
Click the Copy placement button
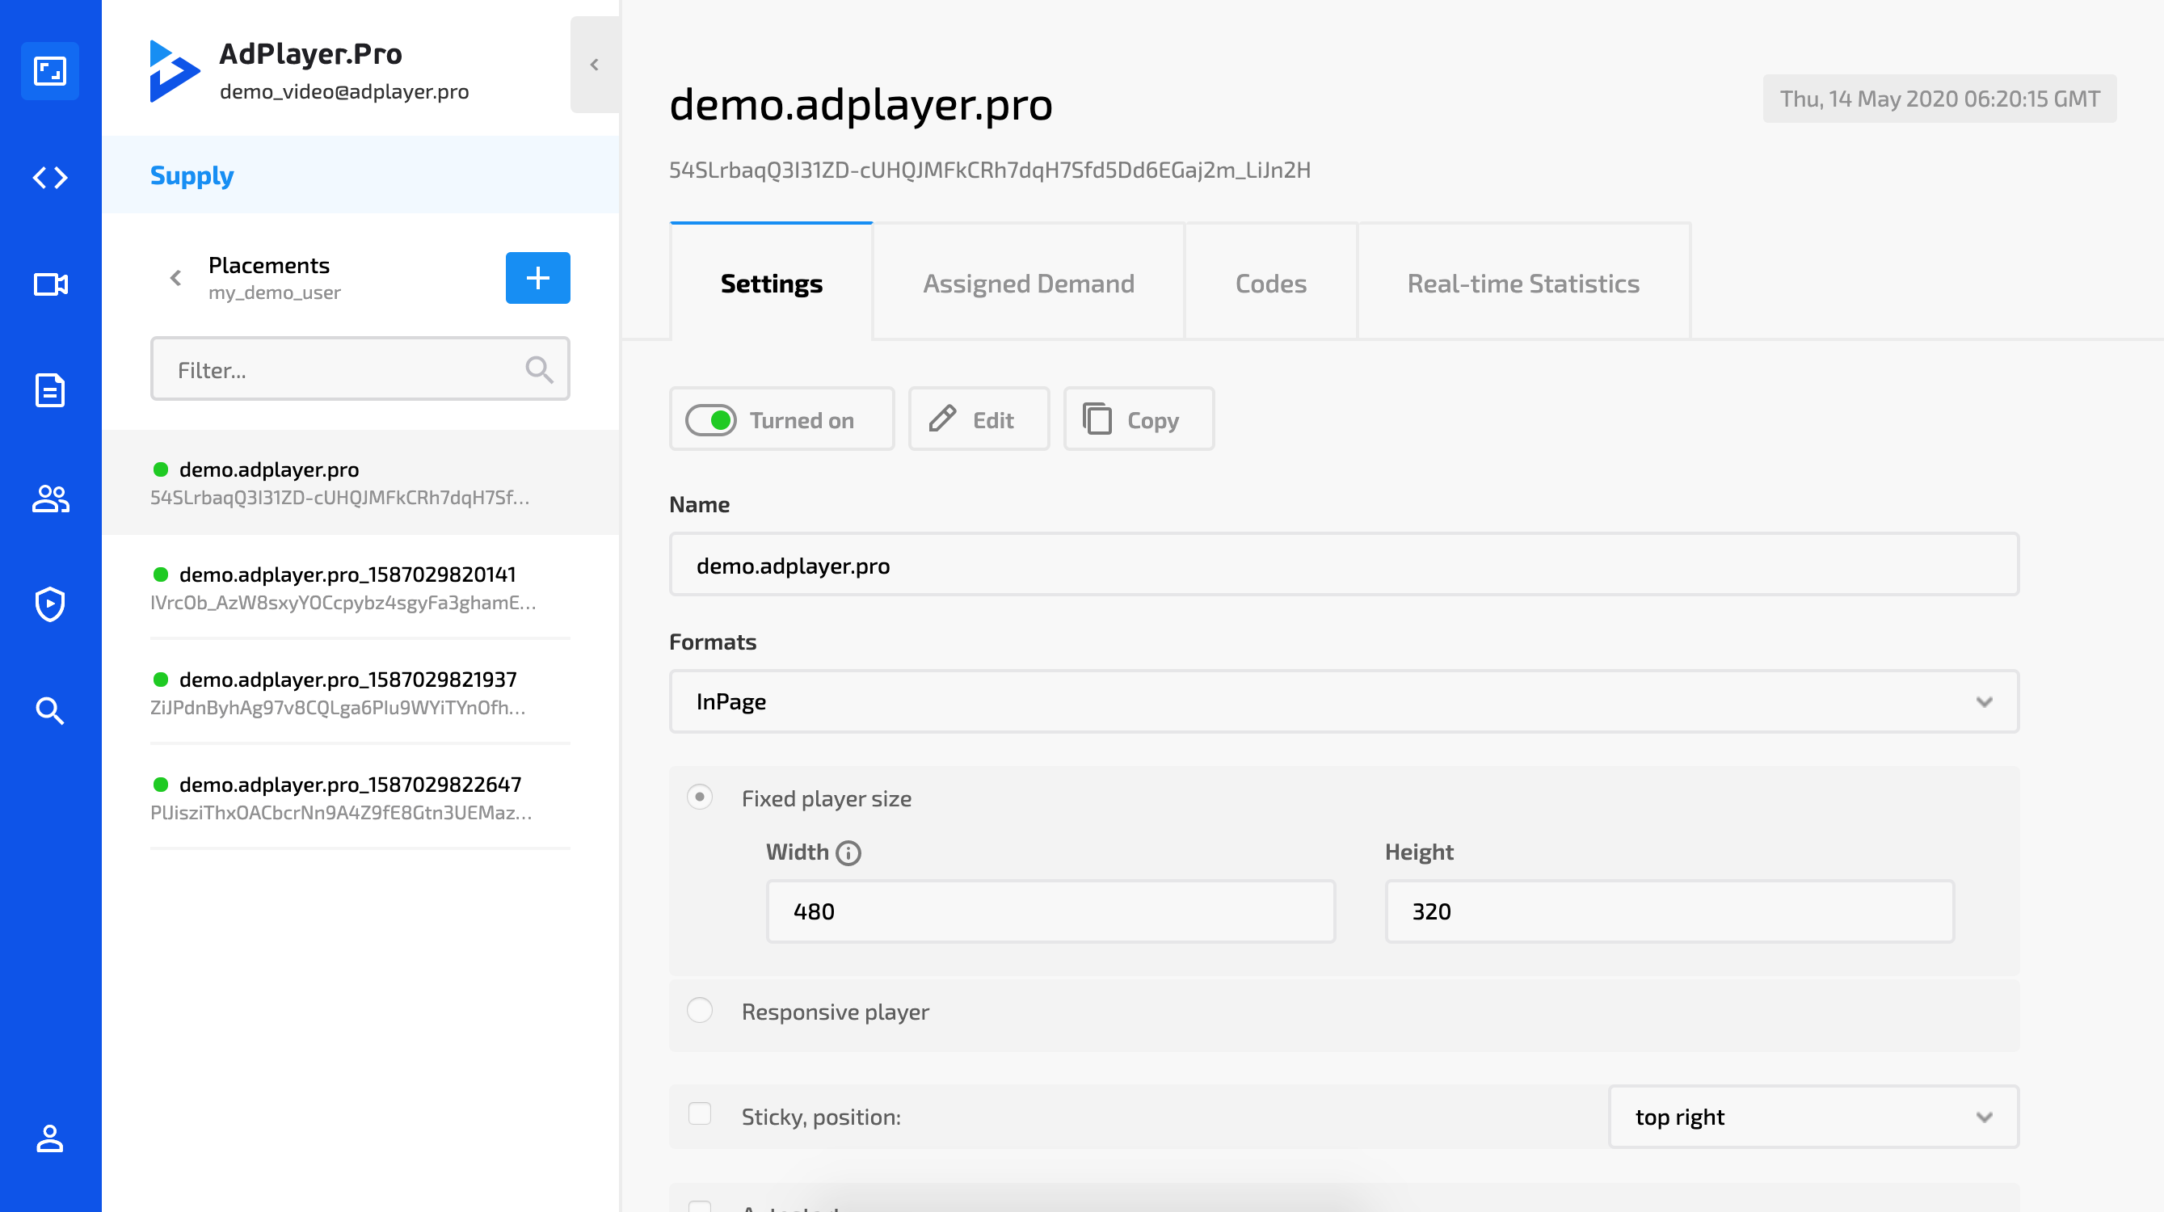click(x=1139, y=419)
